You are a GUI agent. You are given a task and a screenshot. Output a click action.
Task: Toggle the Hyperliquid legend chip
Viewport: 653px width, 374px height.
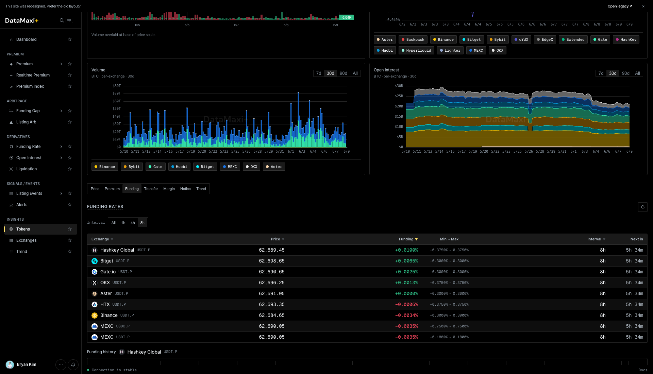pyautogui.click(x=416, y=50)
